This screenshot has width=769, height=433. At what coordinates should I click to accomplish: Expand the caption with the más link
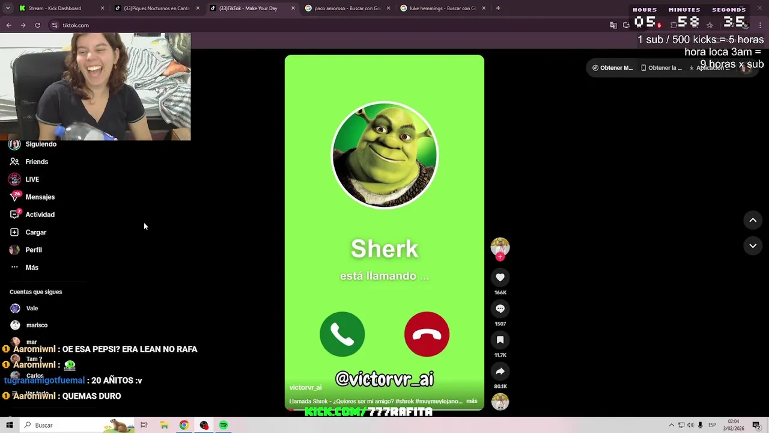click(472, 401)
